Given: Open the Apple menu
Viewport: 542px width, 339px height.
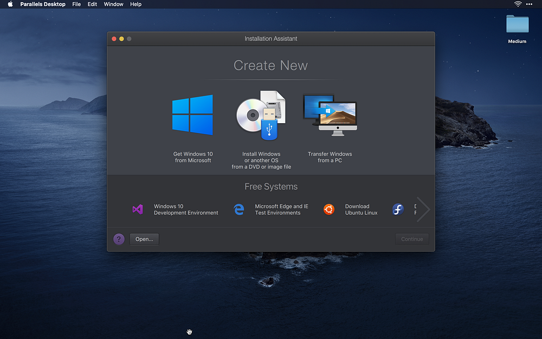Looking at the screenshot, I should click(10, 4).
